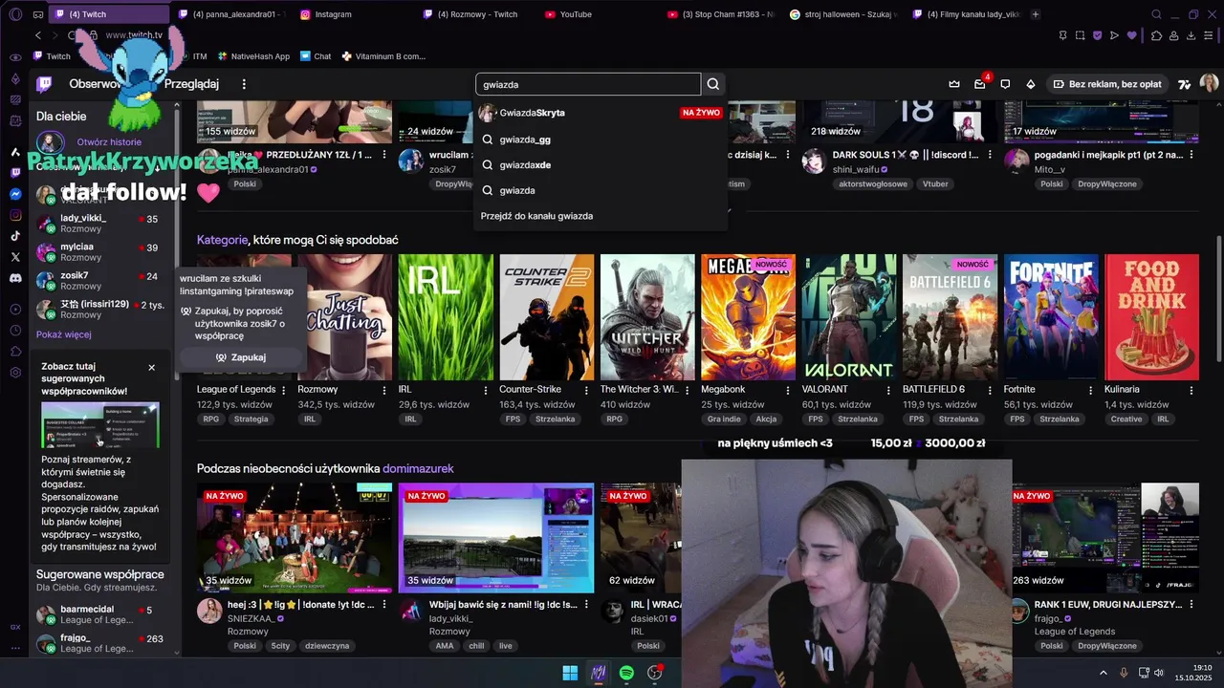Open the whispers chat bubble icon
The height and width of the screenshot is (688, 1224).
coord(1005,84)
